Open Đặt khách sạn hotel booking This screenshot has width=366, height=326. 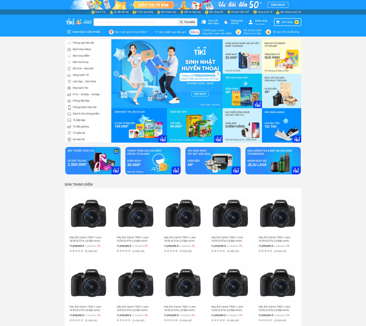(x=167, y=12)
